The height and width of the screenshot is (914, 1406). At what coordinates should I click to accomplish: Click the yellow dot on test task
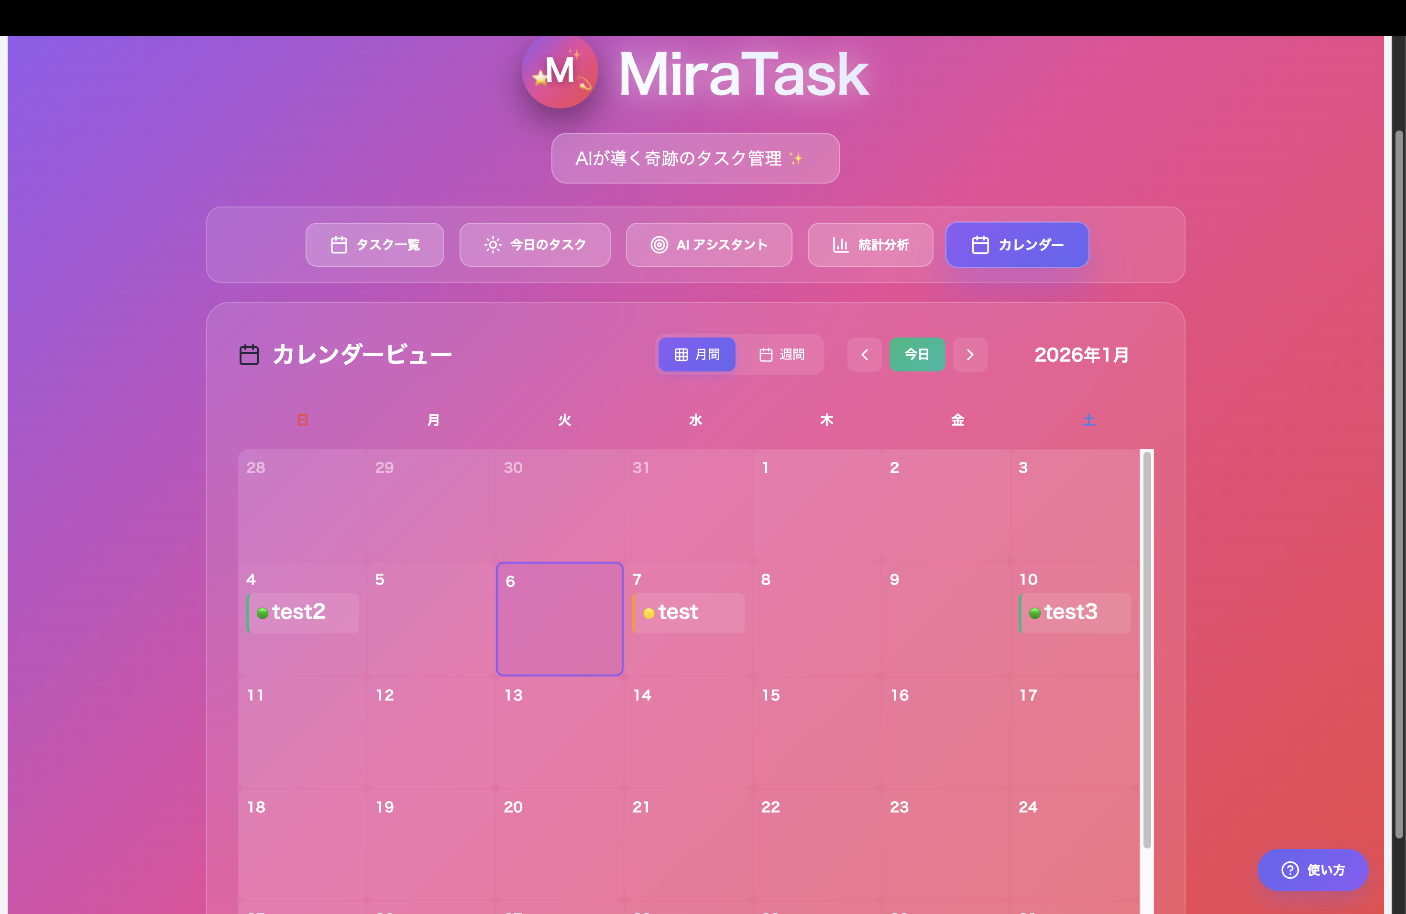648,613
